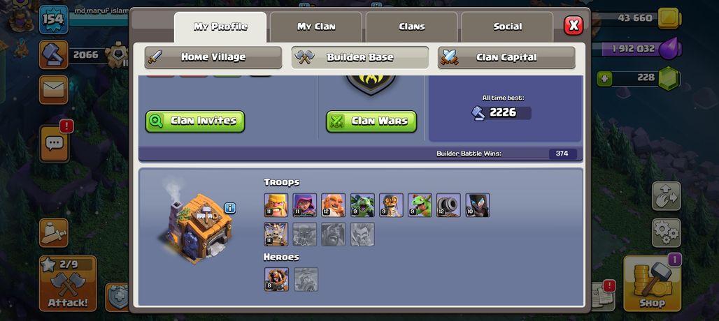
Task: Open the chat speech bubble icon
Action: pyautogui.click(x=54, y=144)
